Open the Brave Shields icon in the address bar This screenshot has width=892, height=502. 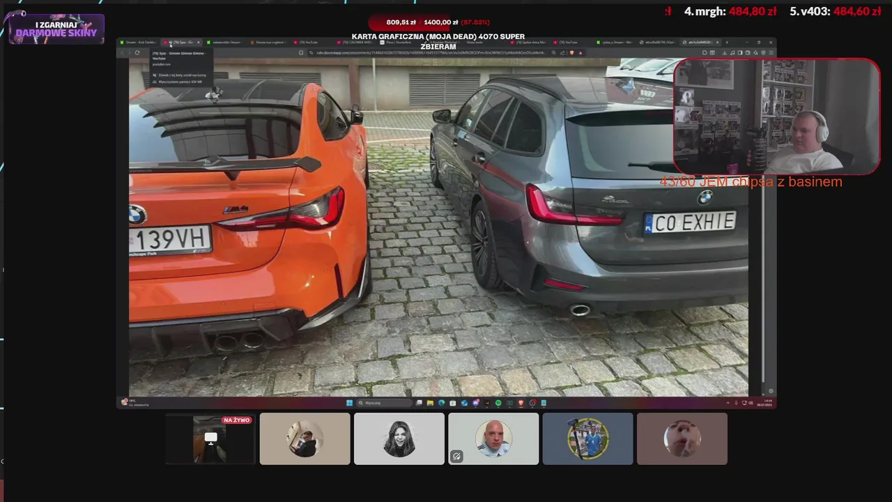point(571,52)
